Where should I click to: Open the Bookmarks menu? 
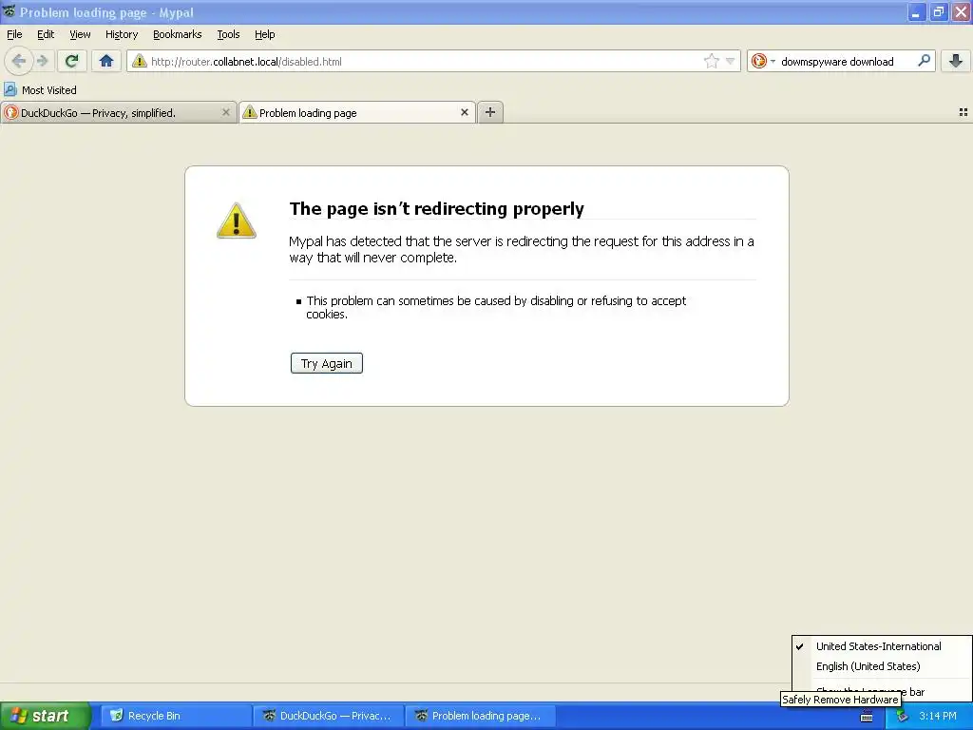178,34
